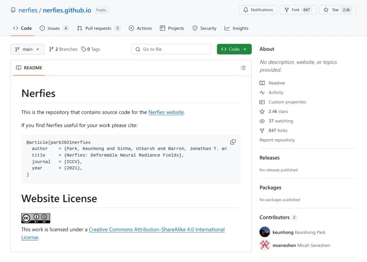Click the Fork count 847 badge
This screenshot has height=262, width=367.
[x=307, y=10]
